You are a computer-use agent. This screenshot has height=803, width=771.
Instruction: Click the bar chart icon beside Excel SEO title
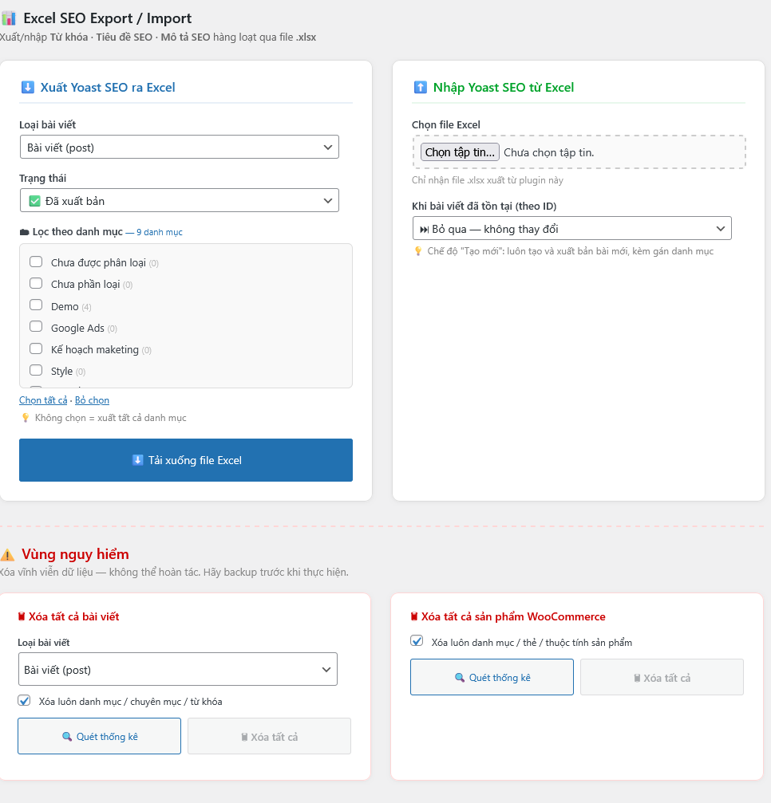tap(9, 18)
